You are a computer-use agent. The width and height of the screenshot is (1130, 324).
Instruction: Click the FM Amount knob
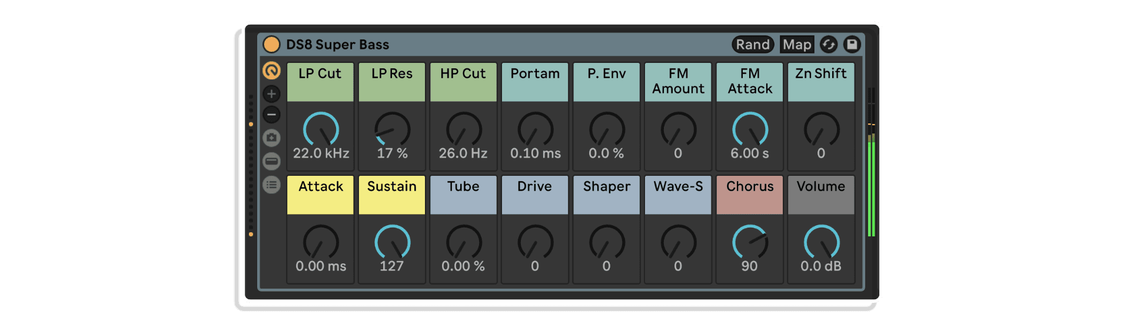[678, 129]
